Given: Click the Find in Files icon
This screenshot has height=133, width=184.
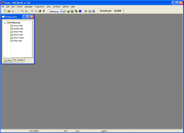Looking at the screenshot, I should click(40, 11).
